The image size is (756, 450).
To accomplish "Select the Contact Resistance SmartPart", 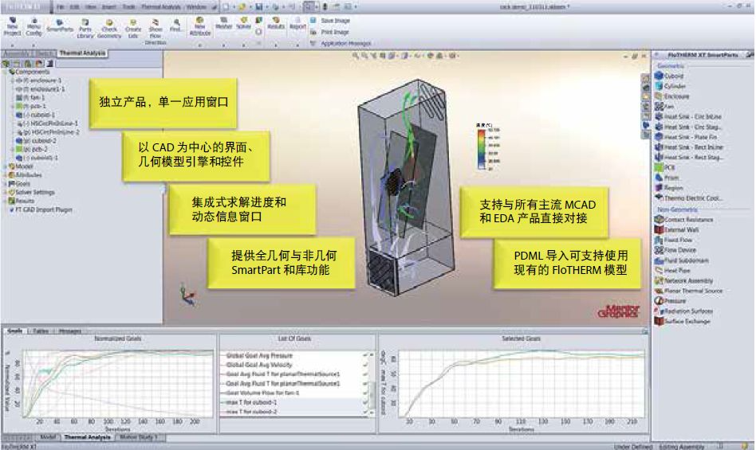I will tap(684, 219).
